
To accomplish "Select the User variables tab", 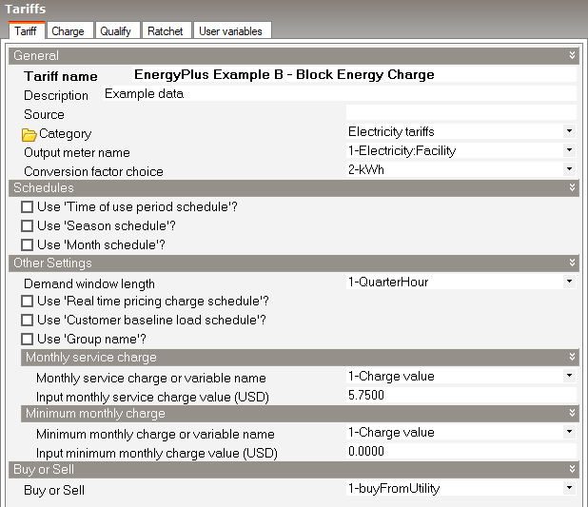I will pyautogui.click(x=231, y=31).
